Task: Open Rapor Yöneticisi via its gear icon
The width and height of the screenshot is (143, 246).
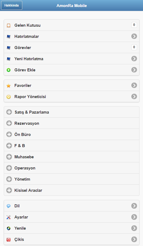Action: (x=9, y=97)
